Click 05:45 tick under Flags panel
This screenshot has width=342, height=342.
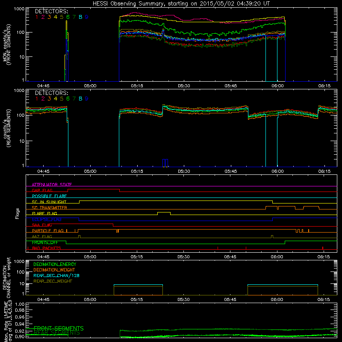[x=230, y=257]
